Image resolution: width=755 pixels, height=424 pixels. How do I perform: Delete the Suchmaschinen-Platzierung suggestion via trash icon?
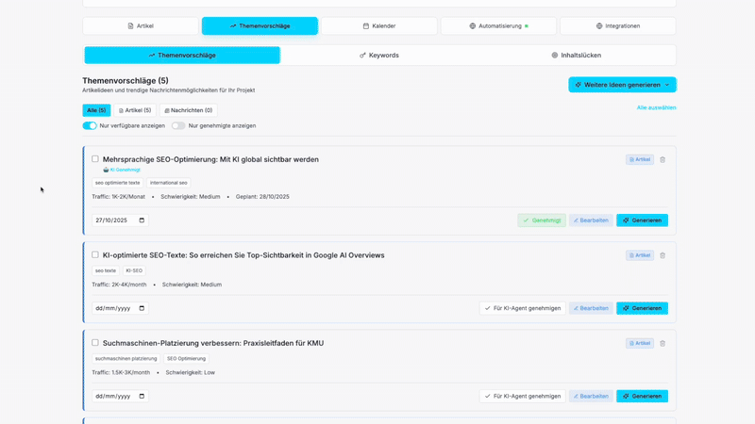(x=663, y=343)
